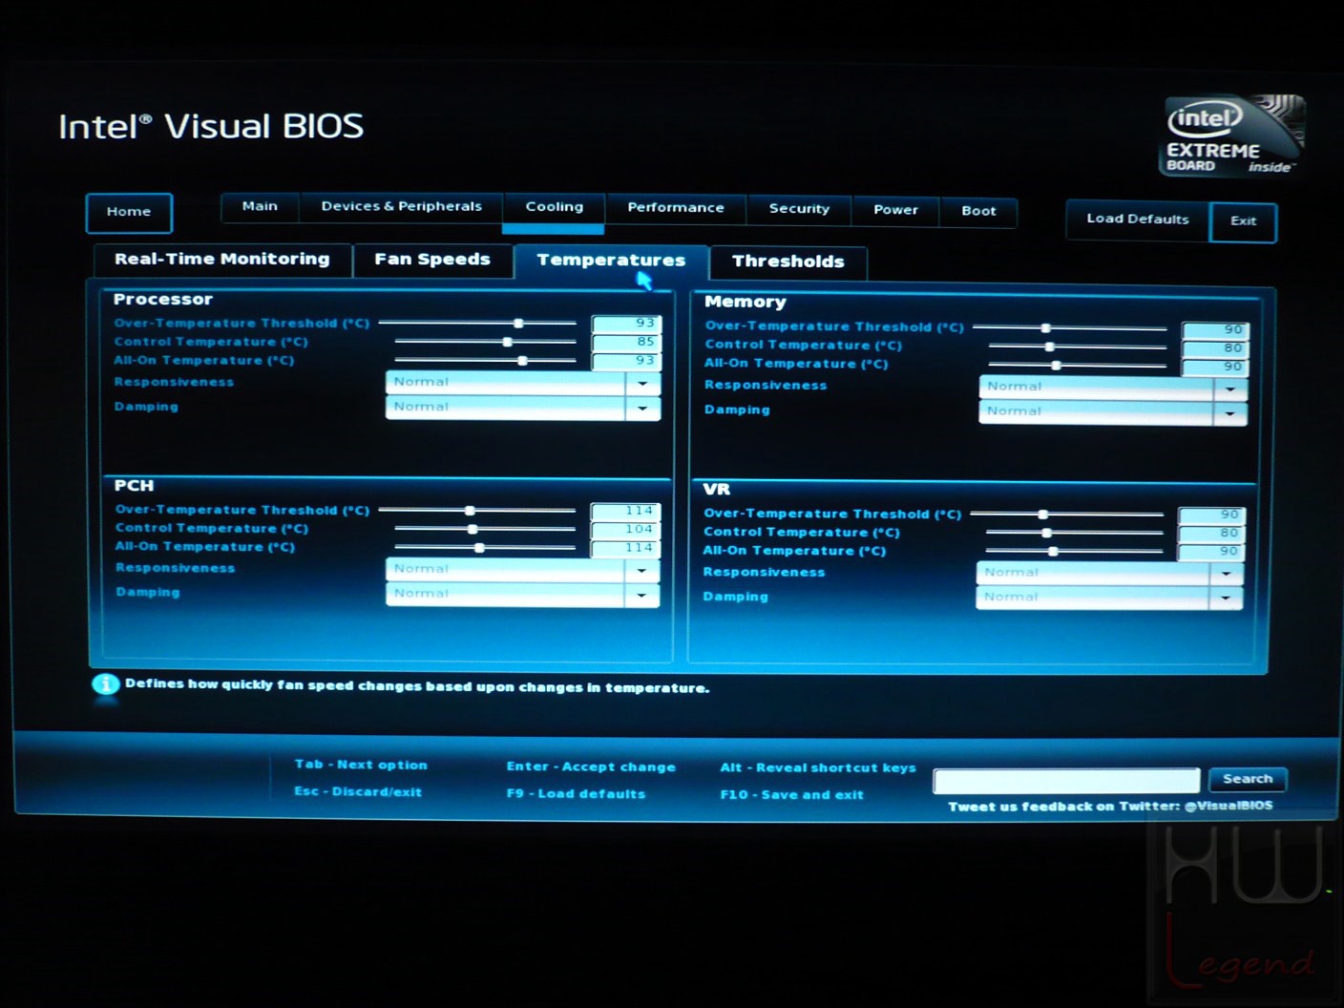Click Memory Over-Temperature Threshold slider

[x=1069, y=328]
